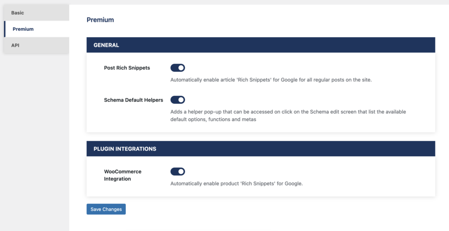Click the white knob of Schema Helpers switch

pos(181,100)
